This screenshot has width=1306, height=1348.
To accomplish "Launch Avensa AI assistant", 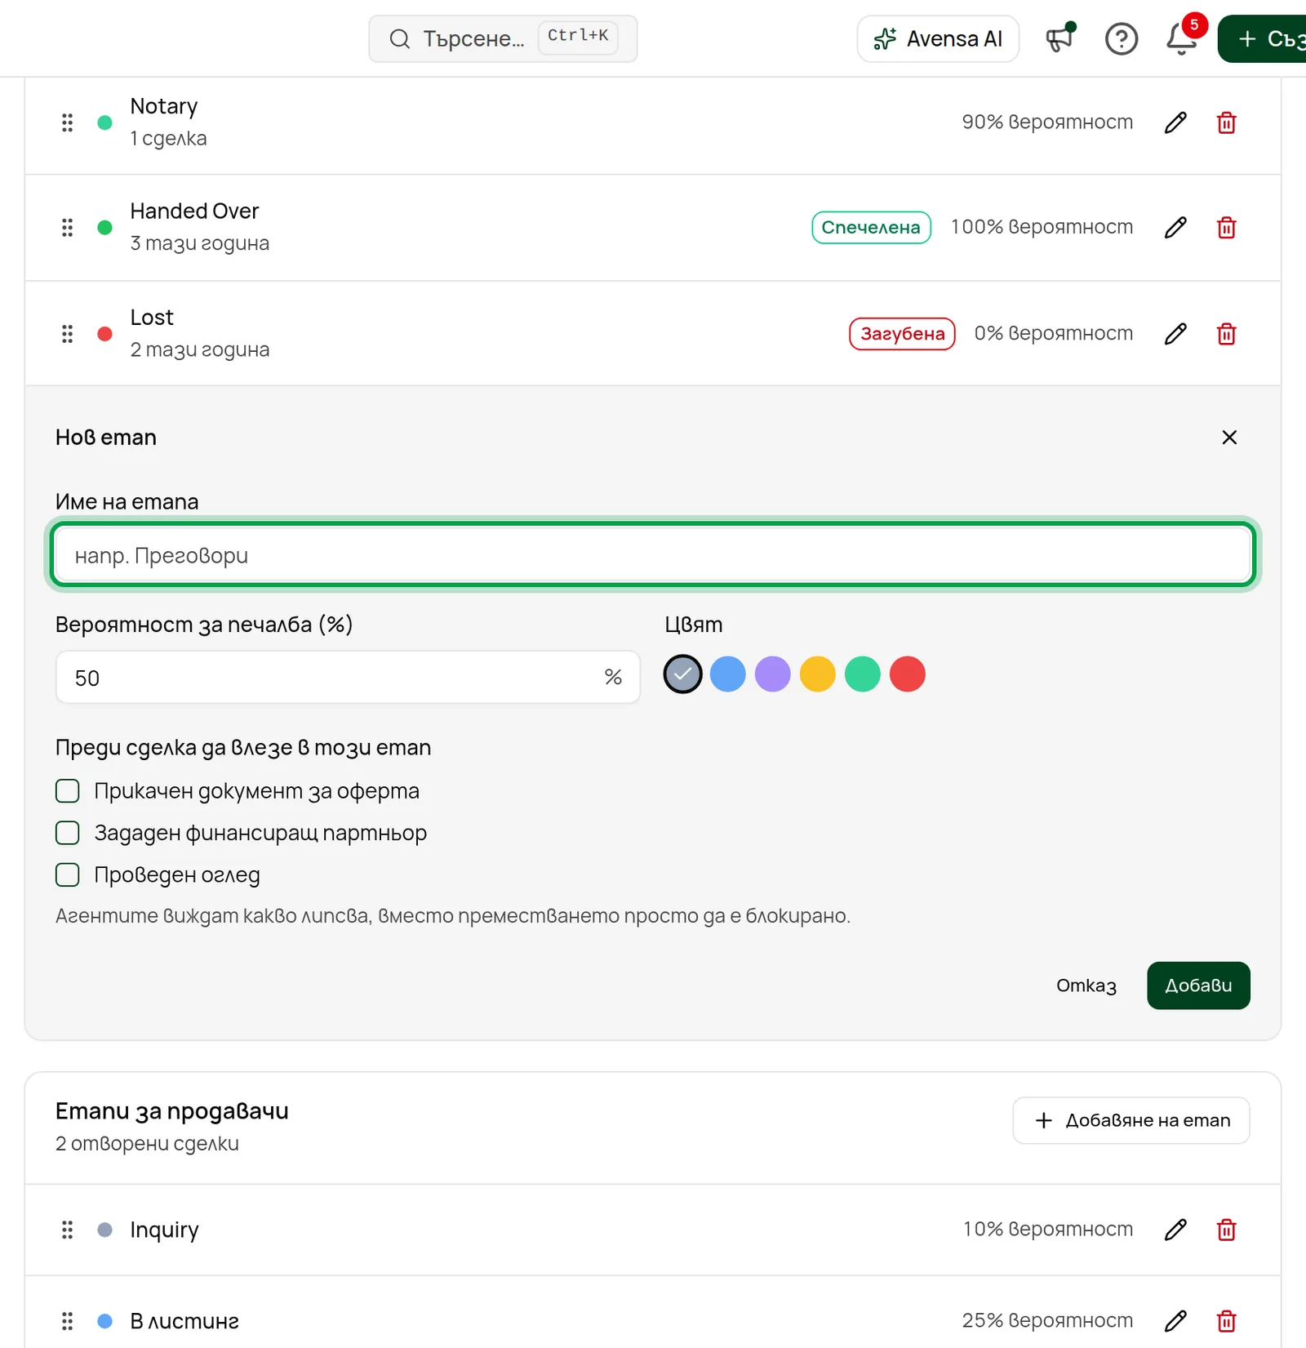I will point(938,38).
